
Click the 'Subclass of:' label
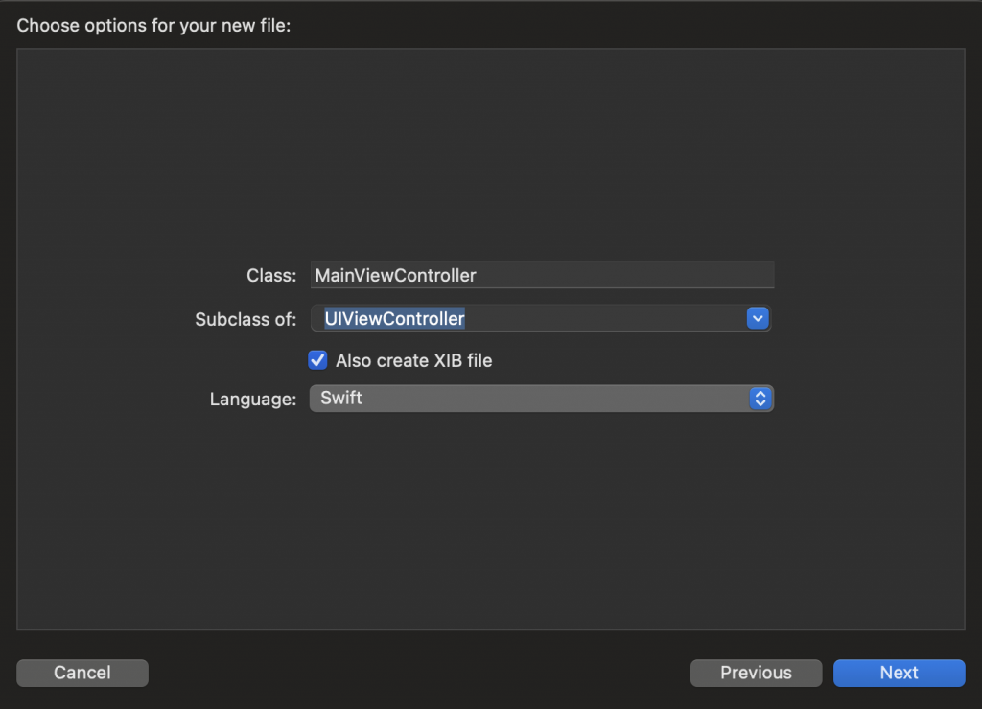[x=245, y=320]
